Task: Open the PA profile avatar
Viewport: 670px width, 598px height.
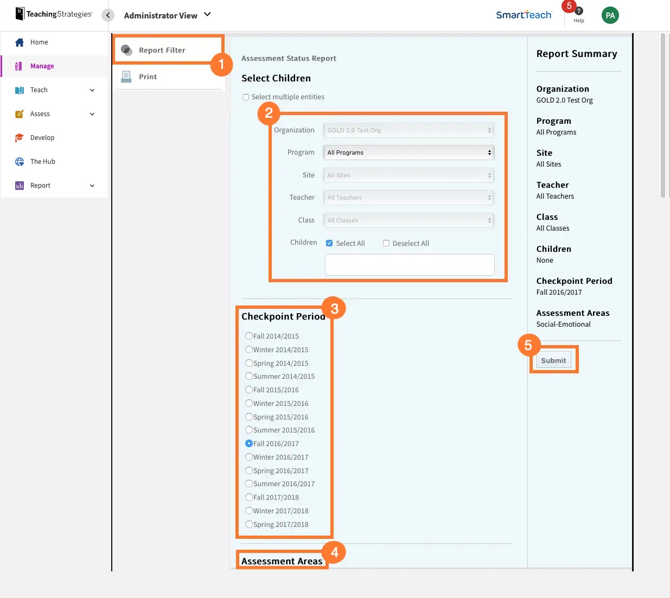Action: [x=610, y=15]
